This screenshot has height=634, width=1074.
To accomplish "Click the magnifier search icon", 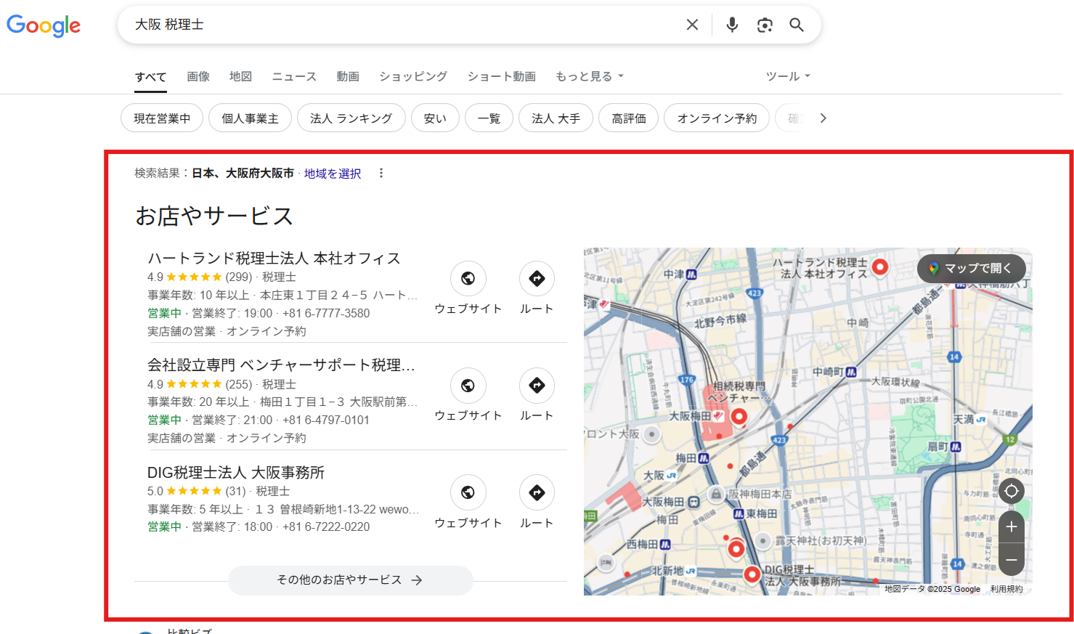I will (x=797, y=25).
